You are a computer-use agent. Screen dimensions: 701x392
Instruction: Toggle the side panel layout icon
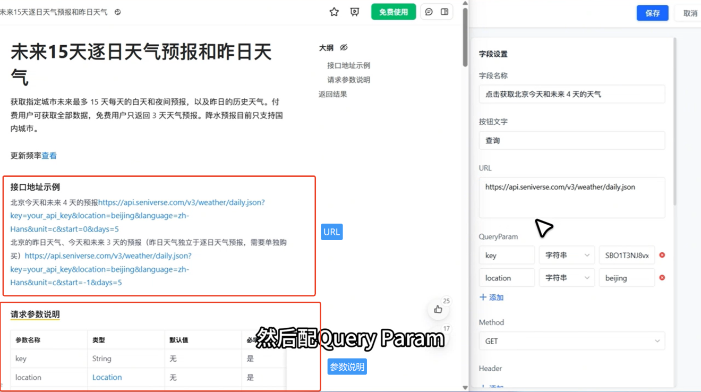[x=444, y=12]
